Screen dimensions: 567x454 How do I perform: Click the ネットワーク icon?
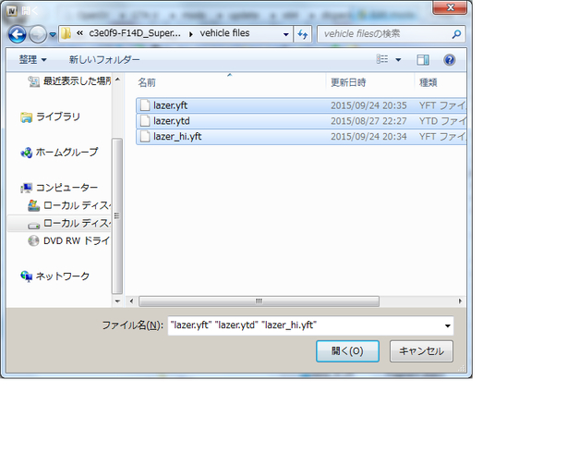click(27, 276)
